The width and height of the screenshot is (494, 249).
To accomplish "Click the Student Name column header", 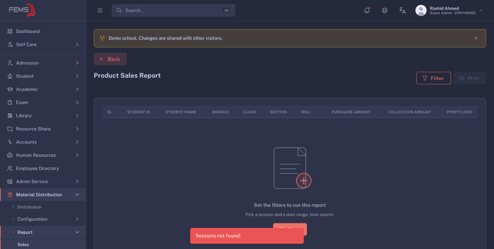I will pos(181,112).
